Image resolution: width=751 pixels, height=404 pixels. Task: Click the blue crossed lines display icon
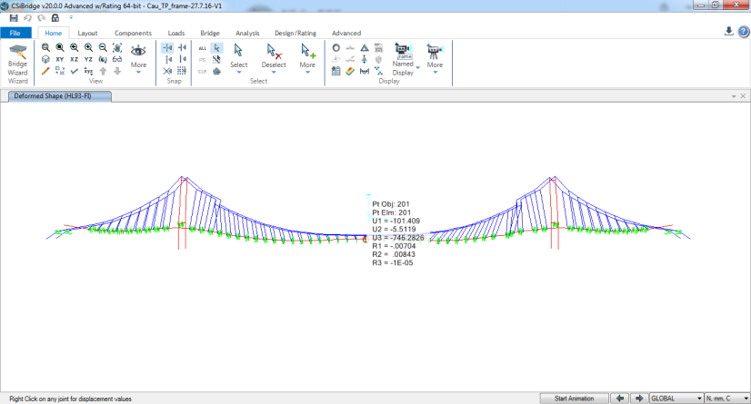point(379,71)
